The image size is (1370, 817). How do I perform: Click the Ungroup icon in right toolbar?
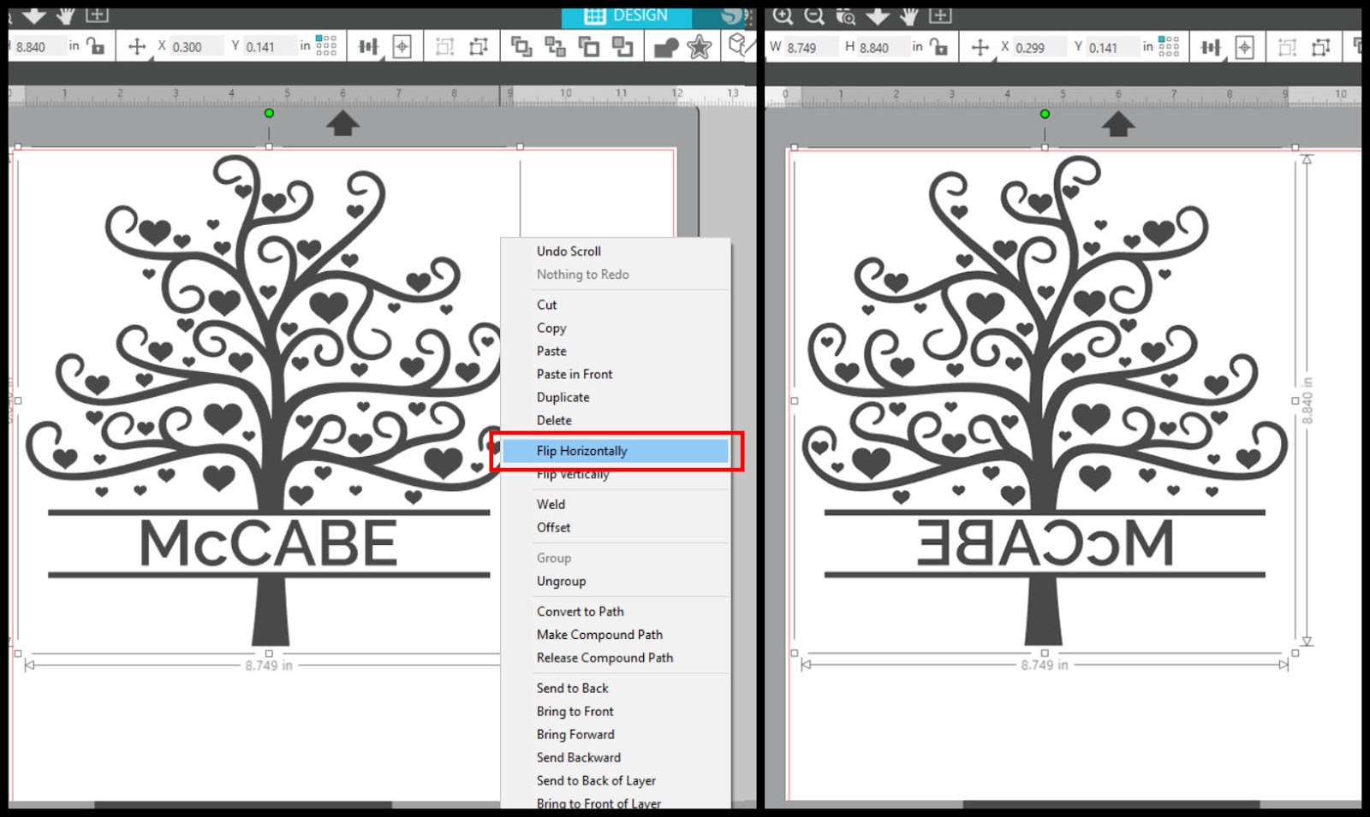tap(1320, 46)
